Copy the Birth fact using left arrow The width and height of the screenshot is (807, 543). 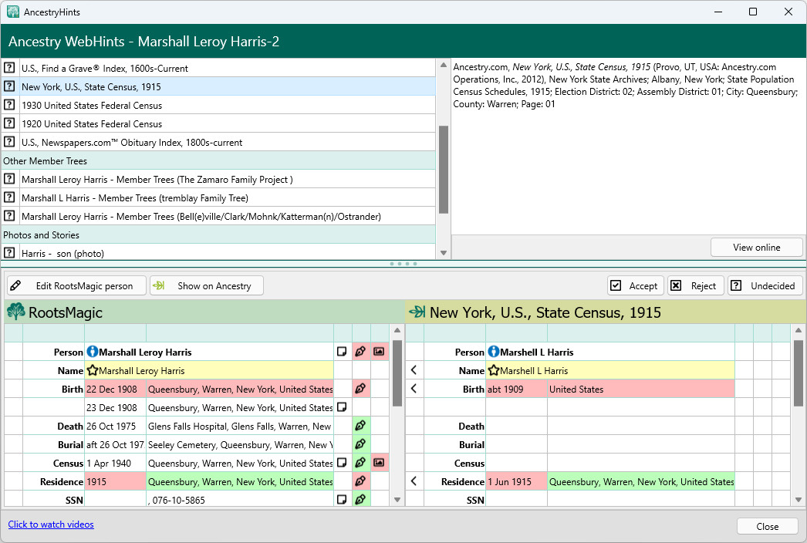[414, 390]
